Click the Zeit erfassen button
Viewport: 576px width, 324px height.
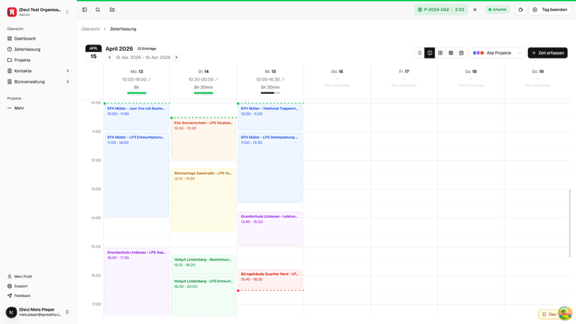pyautogui.click(x=547, y=53)
